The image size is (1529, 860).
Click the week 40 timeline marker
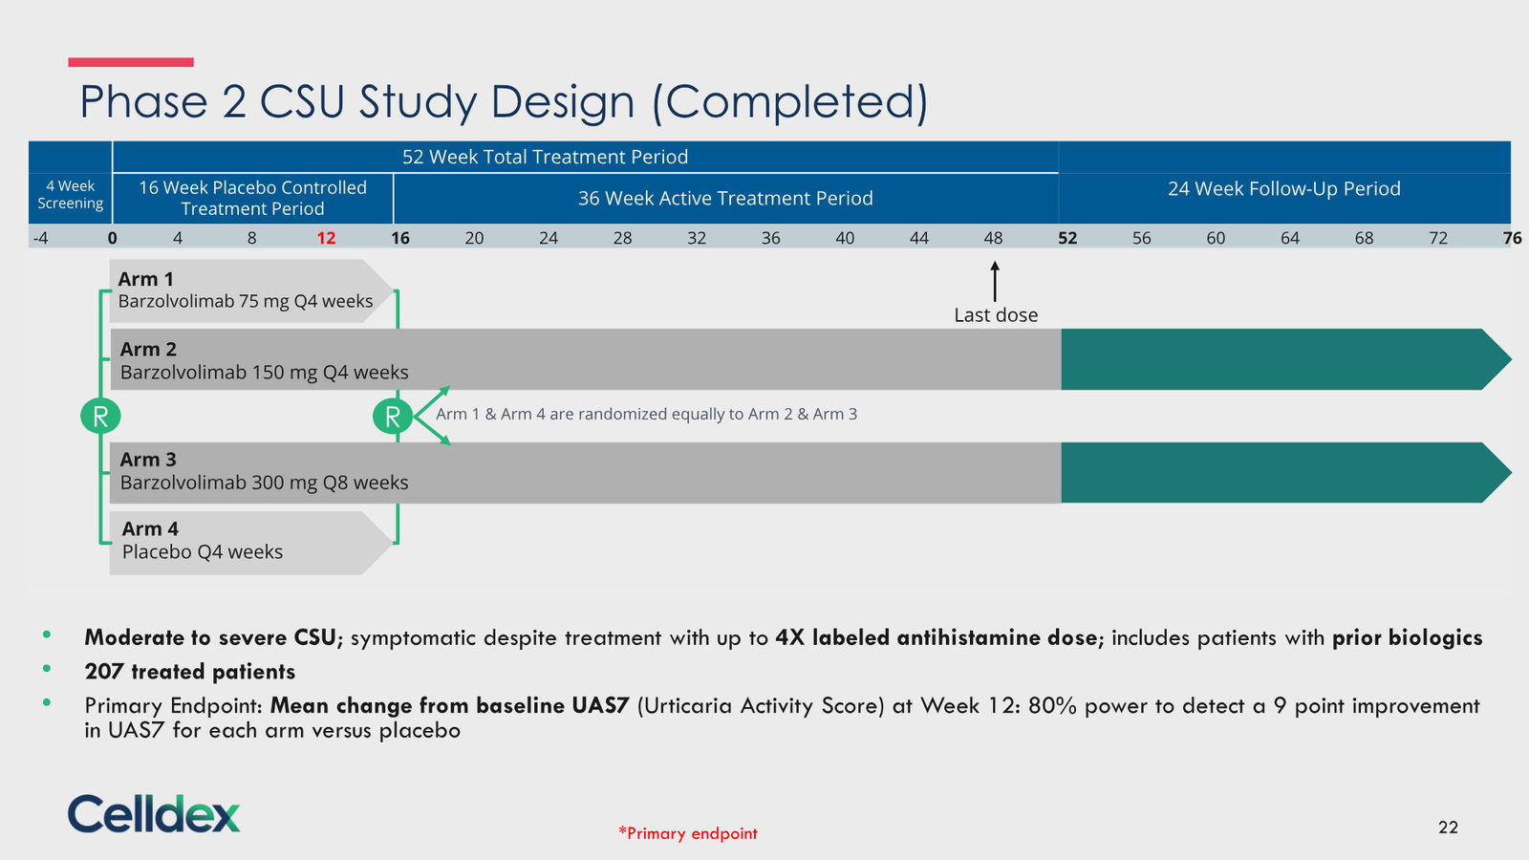845,238
